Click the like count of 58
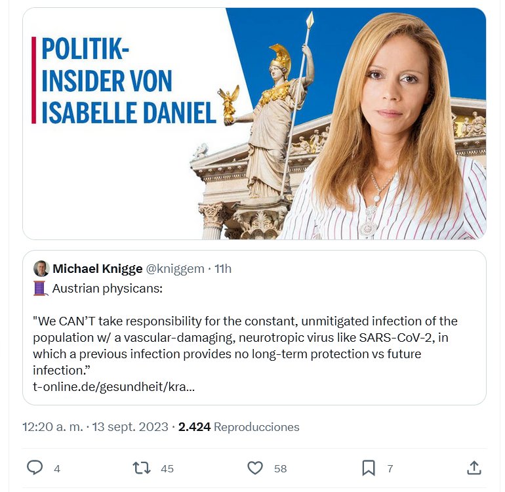 coord(281,468)
